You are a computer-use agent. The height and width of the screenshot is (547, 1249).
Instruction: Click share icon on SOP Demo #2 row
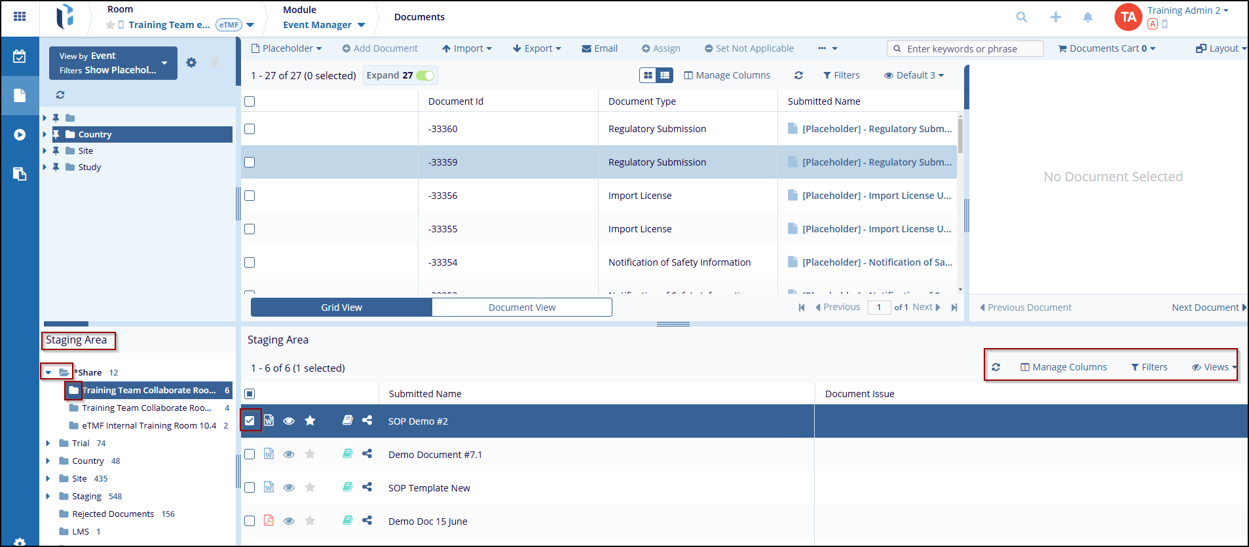pyautogui.click(x=367, y=421)
